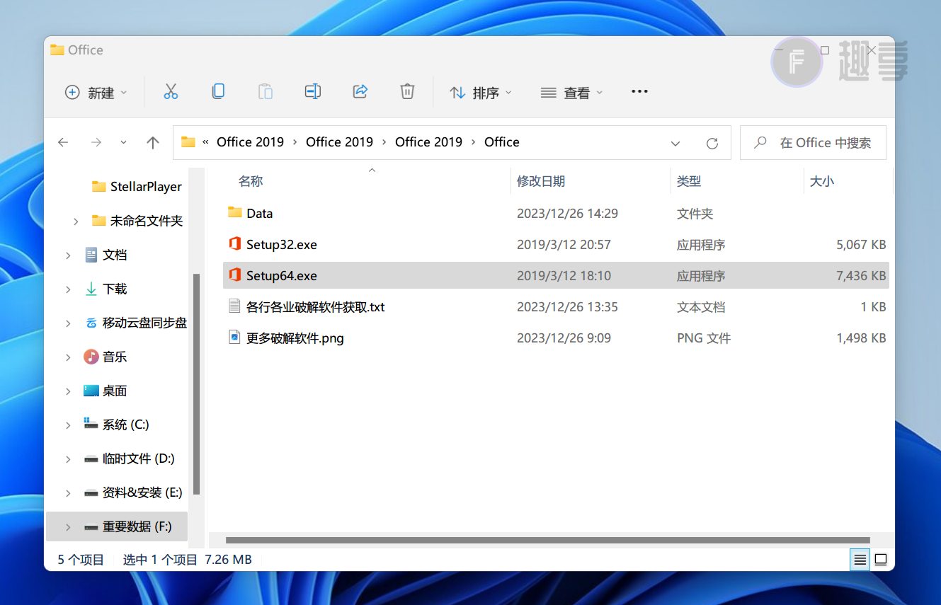Click the StellarPlayer folder icon in sidebar
941x605 pixels.
(99, 186)
